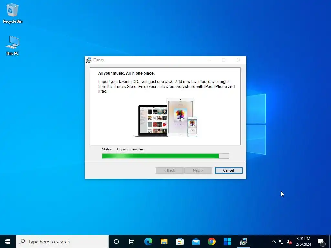
Task: Show hidden system tray icons
Action: point(273,242)
